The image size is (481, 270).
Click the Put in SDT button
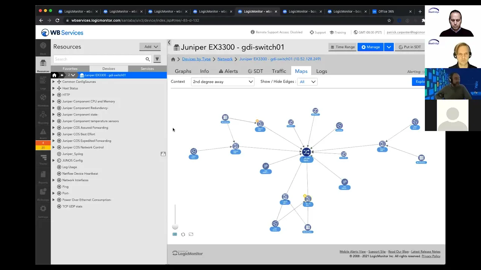coord(410,47)
